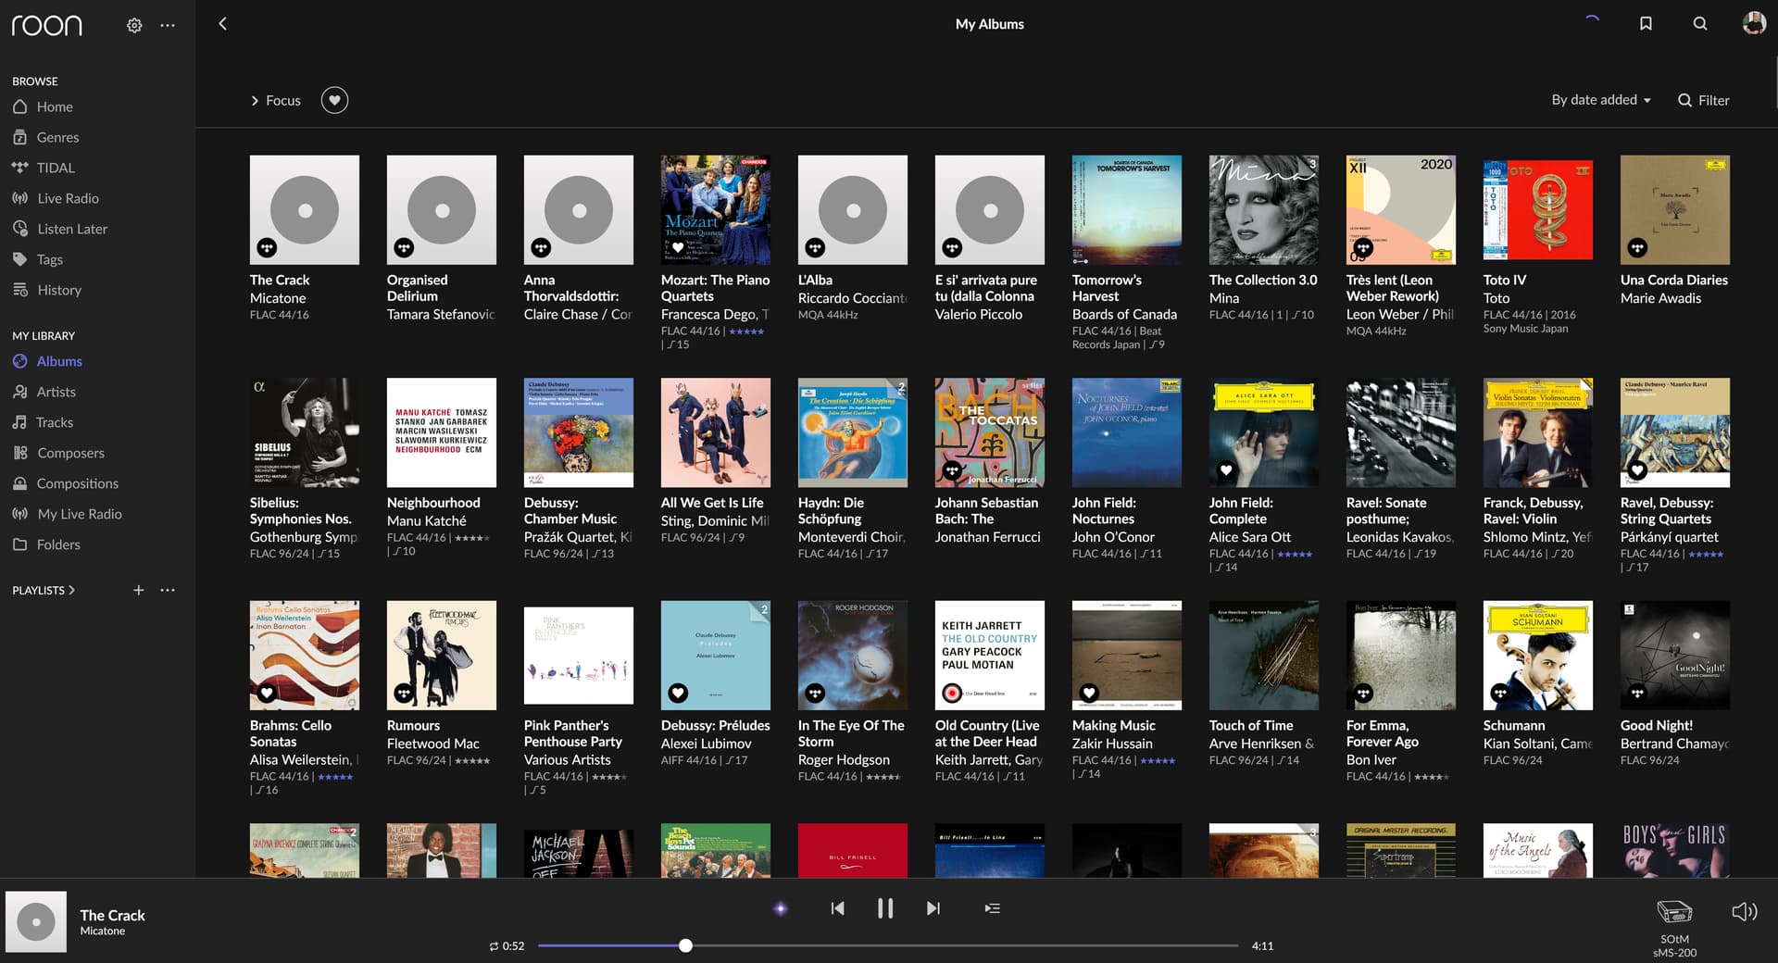Click the queue icon near playback controls
Screen dimensions: 1778x963
tap(992, 908)
